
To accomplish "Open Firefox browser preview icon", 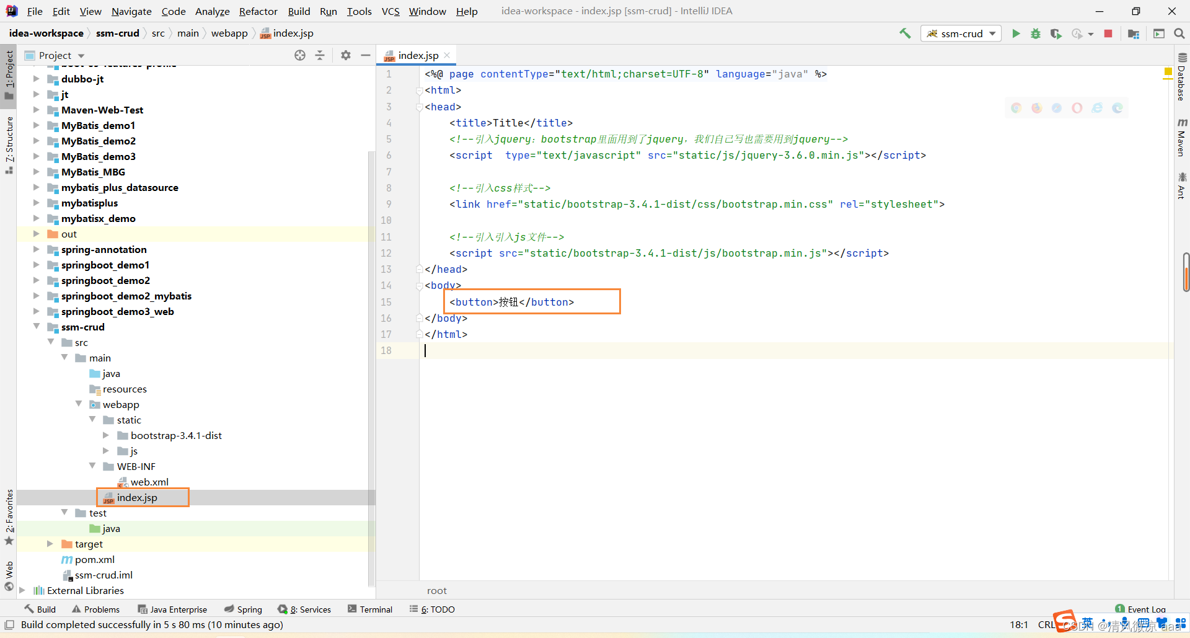I will click(1037, 108).
